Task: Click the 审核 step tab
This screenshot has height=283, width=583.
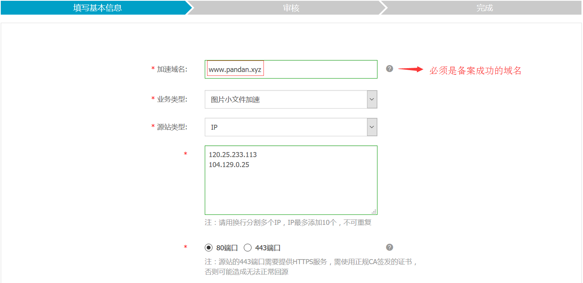Action: 291,8
